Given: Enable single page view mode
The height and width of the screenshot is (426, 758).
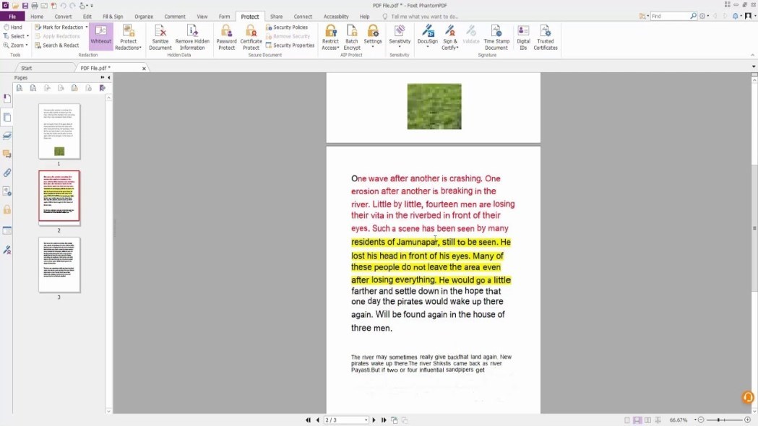Looking at the screenshot, I should tap(626, 420).
